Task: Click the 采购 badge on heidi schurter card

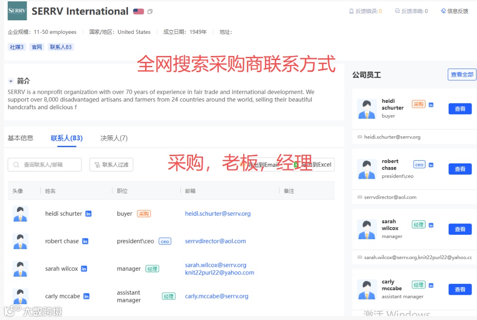Action: point(419,104)
